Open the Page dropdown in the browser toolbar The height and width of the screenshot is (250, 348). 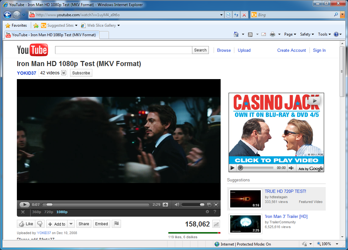click(290, 34)
